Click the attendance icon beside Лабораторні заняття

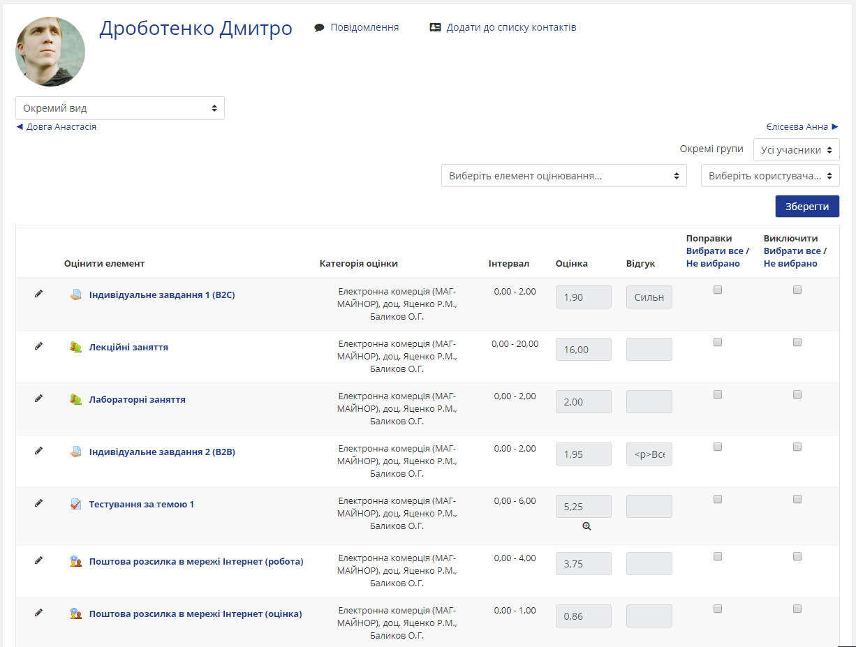(76, 399)
